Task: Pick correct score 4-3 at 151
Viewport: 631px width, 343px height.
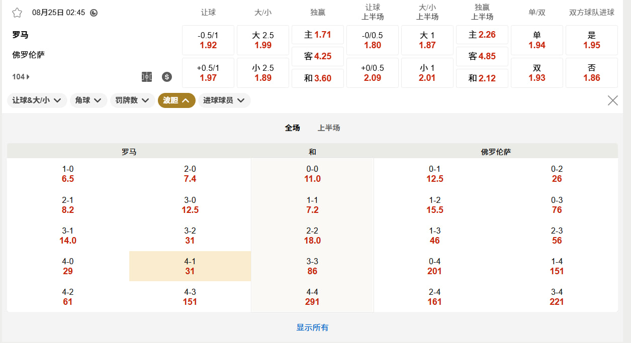Action: [190, 297]
